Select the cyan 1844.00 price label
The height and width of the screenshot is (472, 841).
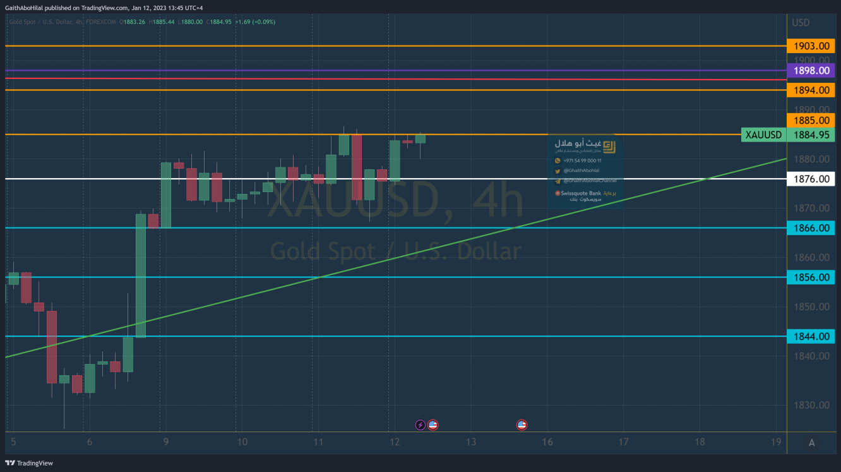tap(811, 336)
